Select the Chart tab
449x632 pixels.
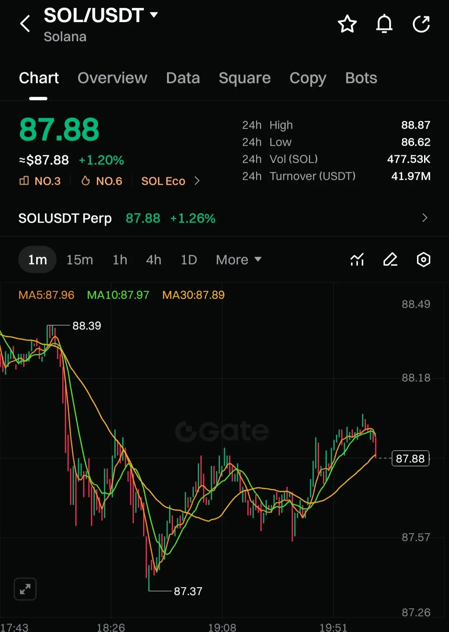pos(39,78)
